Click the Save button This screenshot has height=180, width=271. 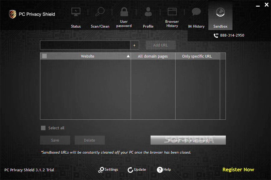tap(55, 140)
